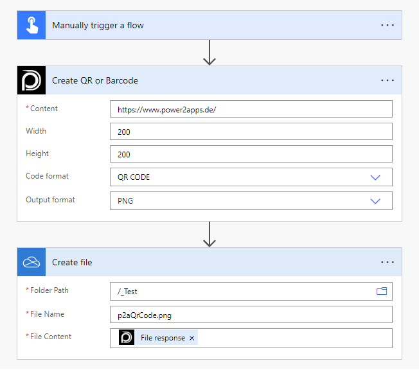419x370 pixels.
Task: Open the folder picker icon in Folder Path
Action: (382, 292)
